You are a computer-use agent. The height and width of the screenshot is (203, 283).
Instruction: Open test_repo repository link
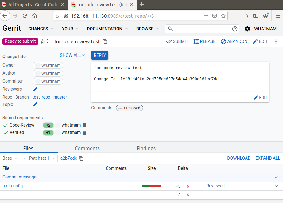coord(41,97)
